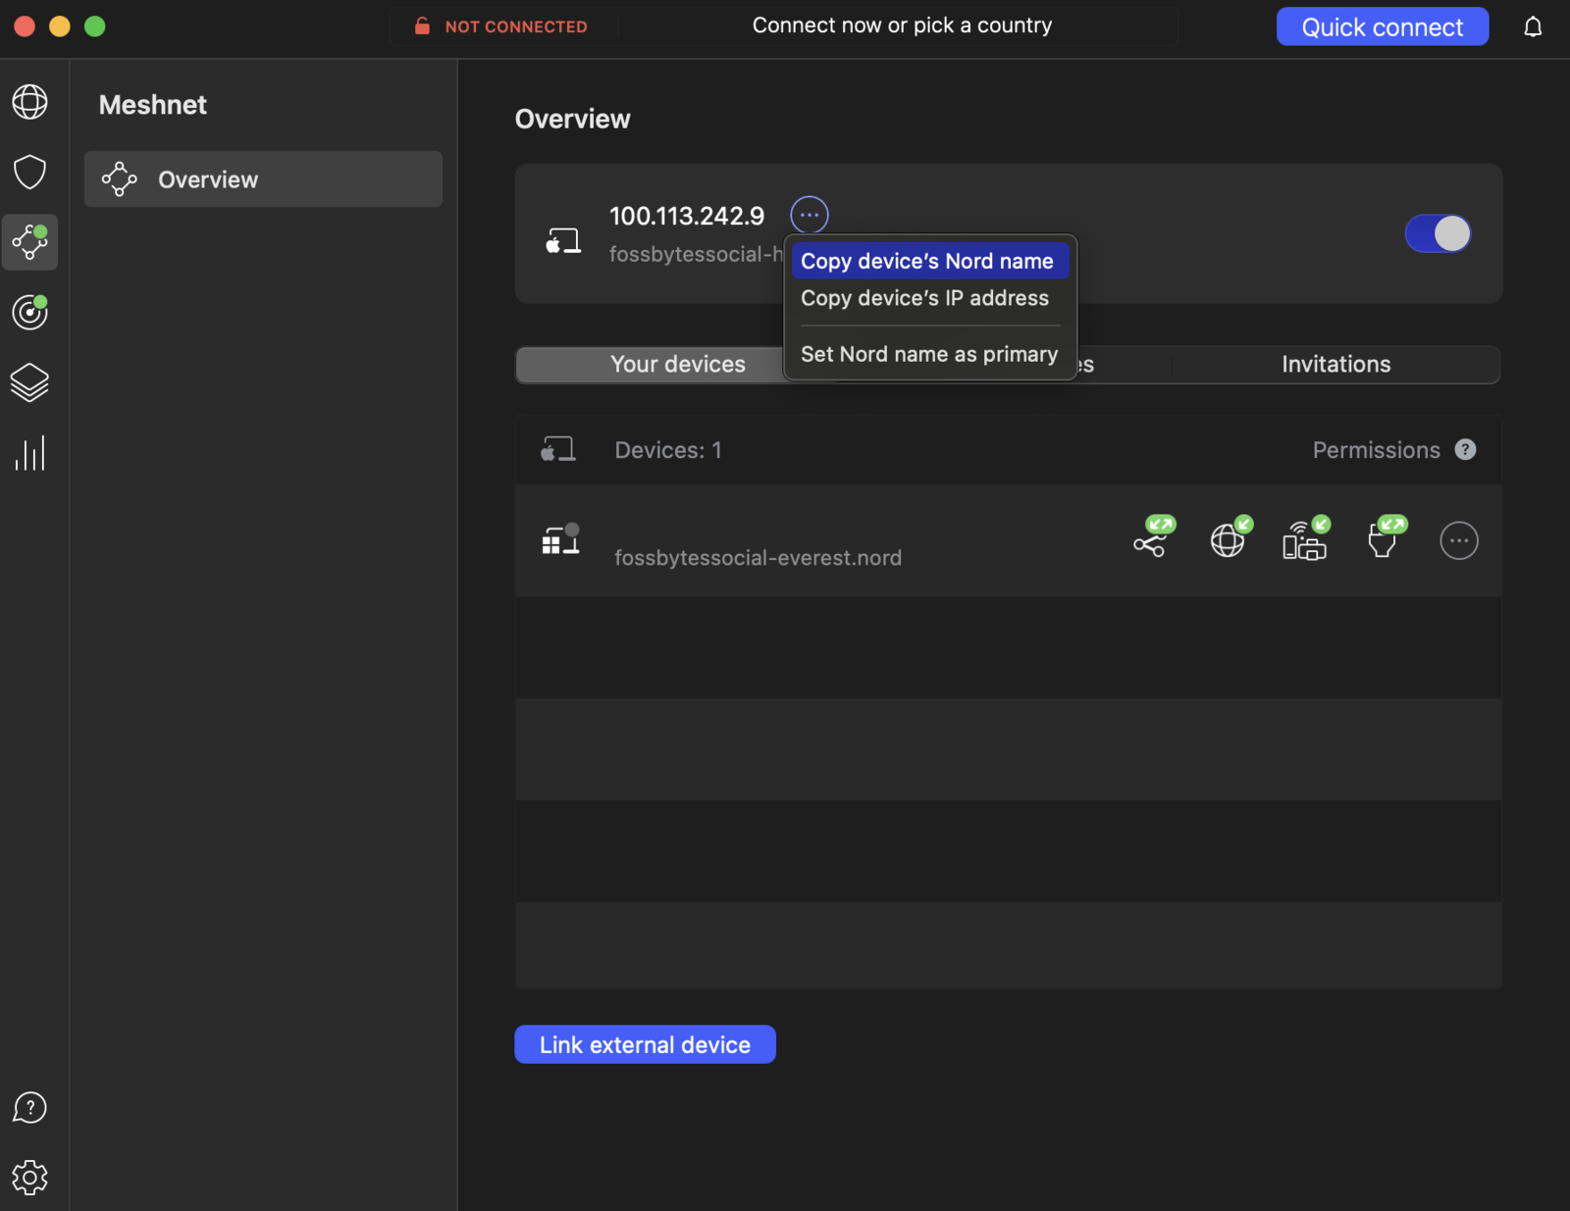Open help via the question mark icon

[x=30, y=1108]
